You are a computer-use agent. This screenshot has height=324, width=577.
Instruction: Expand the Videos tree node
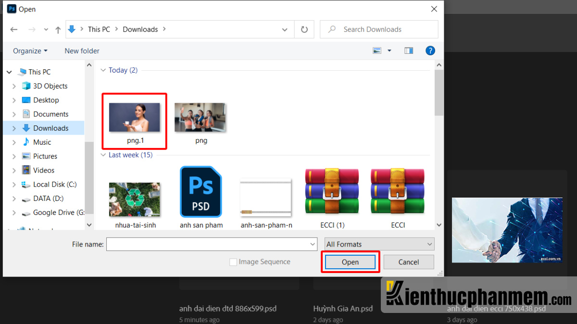click(x=14, y=170)
